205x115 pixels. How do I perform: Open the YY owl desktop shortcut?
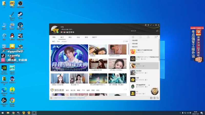tap(12, 4)
